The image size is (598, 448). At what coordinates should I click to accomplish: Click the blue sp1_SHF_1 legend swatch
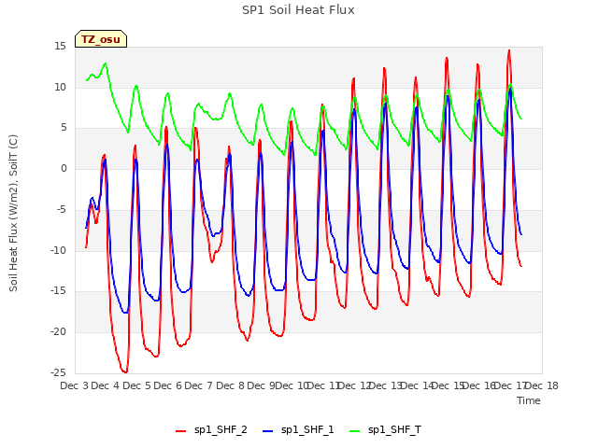268,431
